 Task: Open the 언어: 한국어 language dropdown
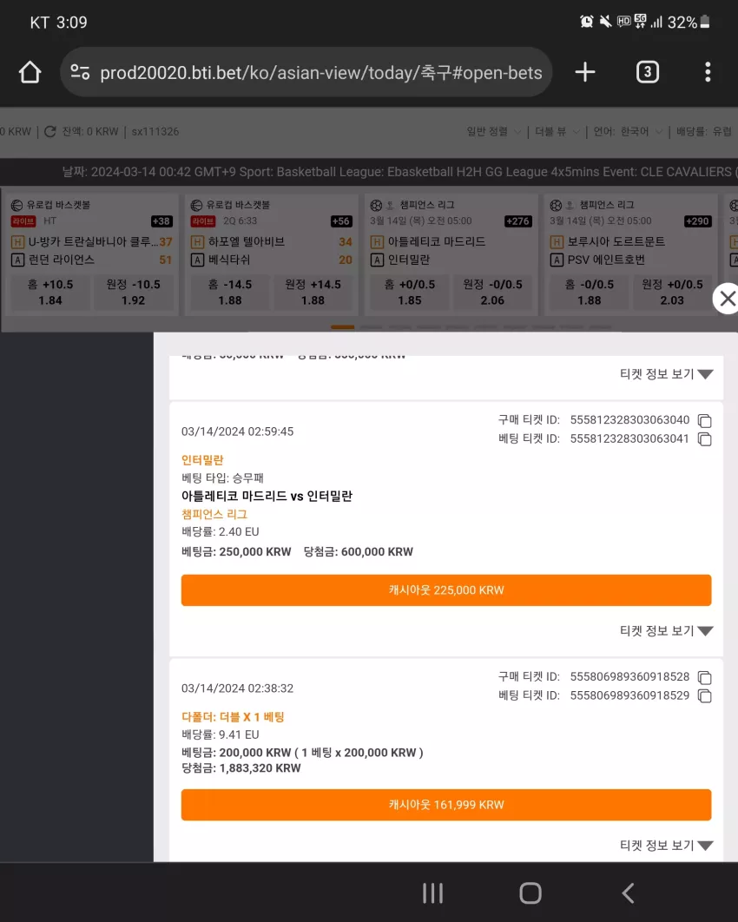[628, 132]
